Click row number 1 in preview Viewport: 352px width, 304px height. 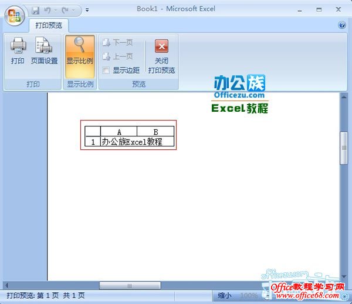[93, 142]
